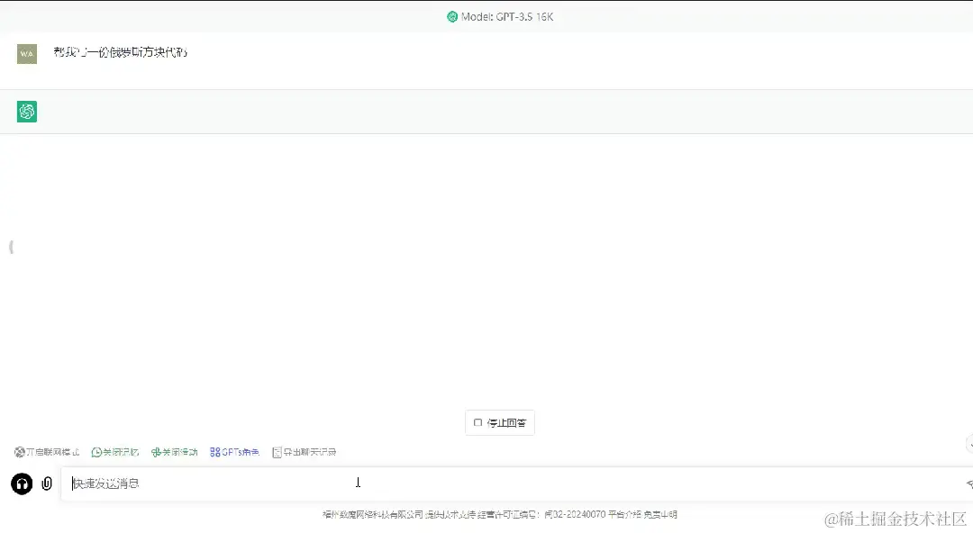Image resolution: width=973 pixels, height=533 pixels.
Task: Click the globe icon before 开启联网模式
Action: point(19,451)
